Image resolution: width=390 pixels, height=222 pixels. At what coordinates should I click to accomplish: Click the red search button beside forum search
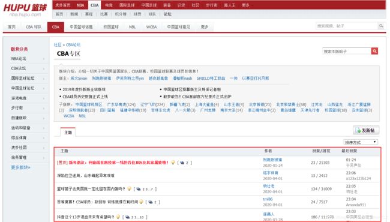pos(374,51)
